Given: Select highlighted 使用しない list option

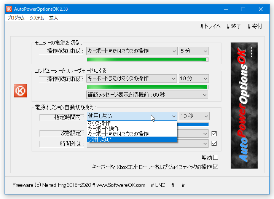Looking at the screenshot, I should click(132, 139).
